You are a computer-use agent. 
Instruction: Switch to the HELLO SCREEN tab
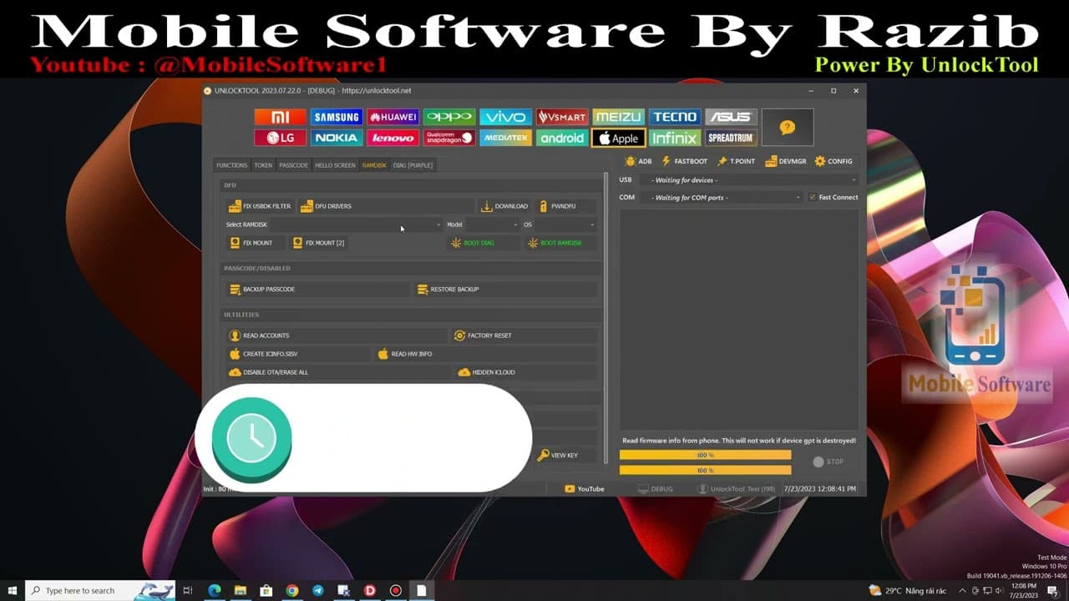(335, 165)
